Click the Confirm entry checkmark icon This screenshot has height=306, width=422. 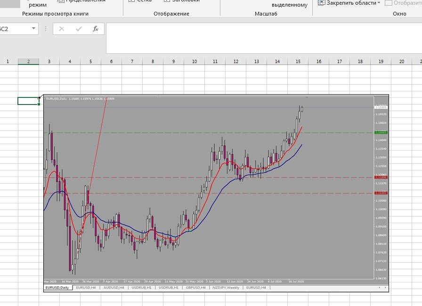[79, 29]
